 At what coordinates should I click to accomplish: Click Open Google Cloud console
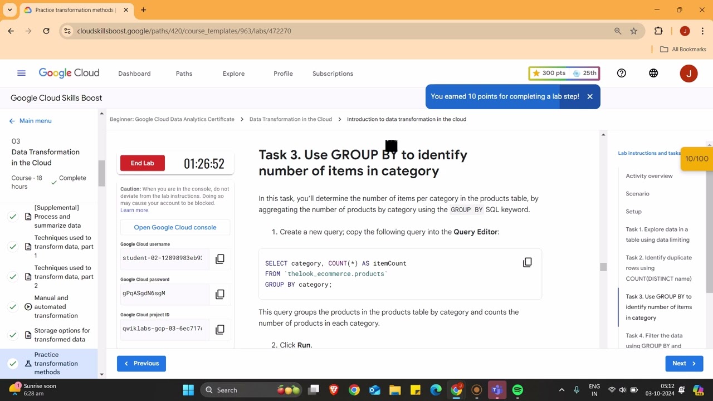[x=175, y=227]
